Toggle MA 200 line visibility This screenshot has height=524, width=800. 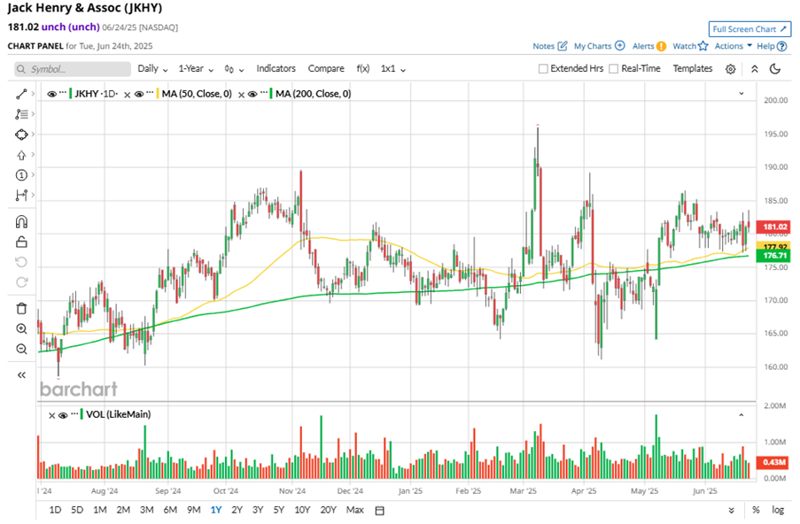coord(252,94)
